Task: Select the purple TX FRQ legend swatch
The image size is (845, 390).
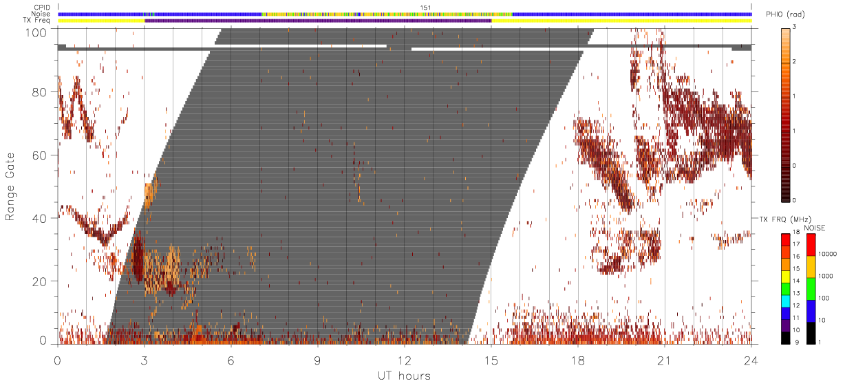Action: (787, 325)
